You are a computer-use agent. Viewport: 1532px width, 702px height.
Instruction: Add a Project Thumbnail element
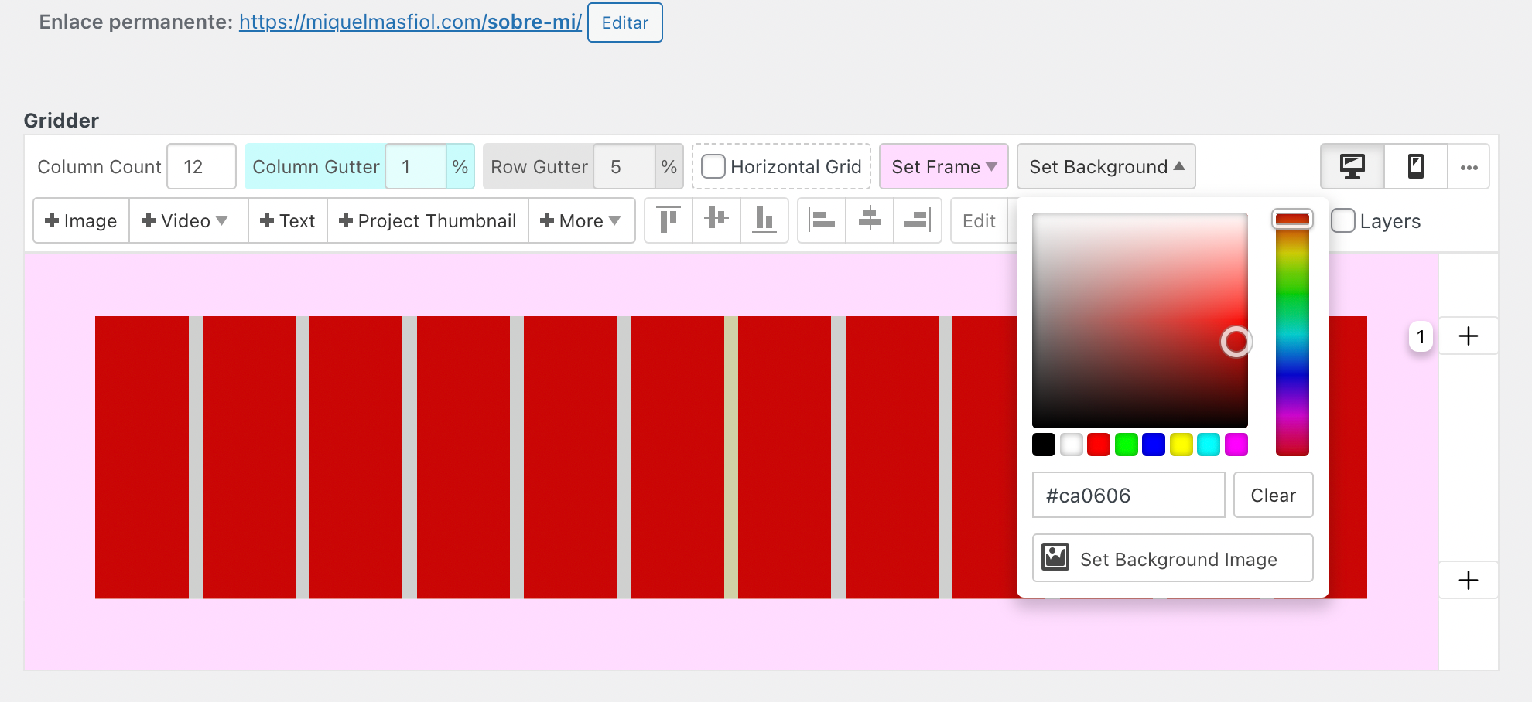pos(428,221)
